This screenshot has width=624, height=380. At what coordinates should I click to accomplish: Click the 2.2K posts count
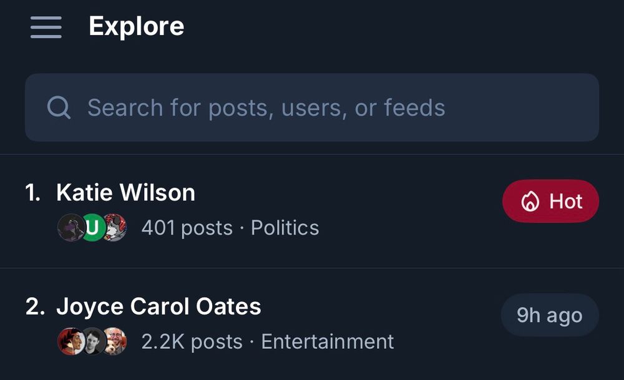click(x=193, y=342)
